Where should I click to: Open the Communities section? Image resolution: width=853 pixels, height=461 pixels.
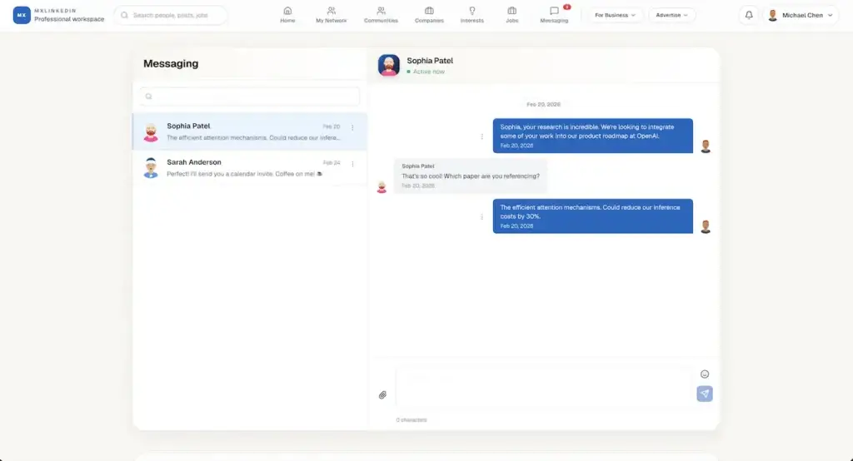pos(381,15)
